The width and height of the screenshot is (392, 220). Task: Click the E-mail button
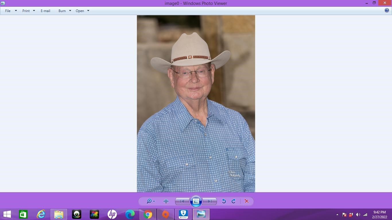click(45, 11)
